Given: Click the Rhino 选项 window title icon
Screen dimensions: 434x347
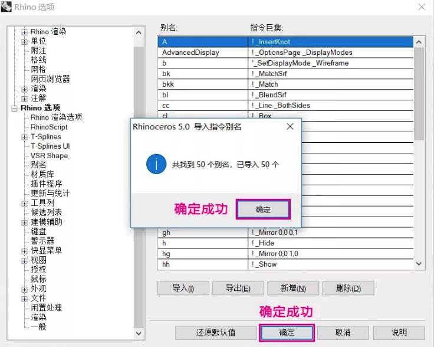Looking at the screenshot, I should (x=6, y=6).
